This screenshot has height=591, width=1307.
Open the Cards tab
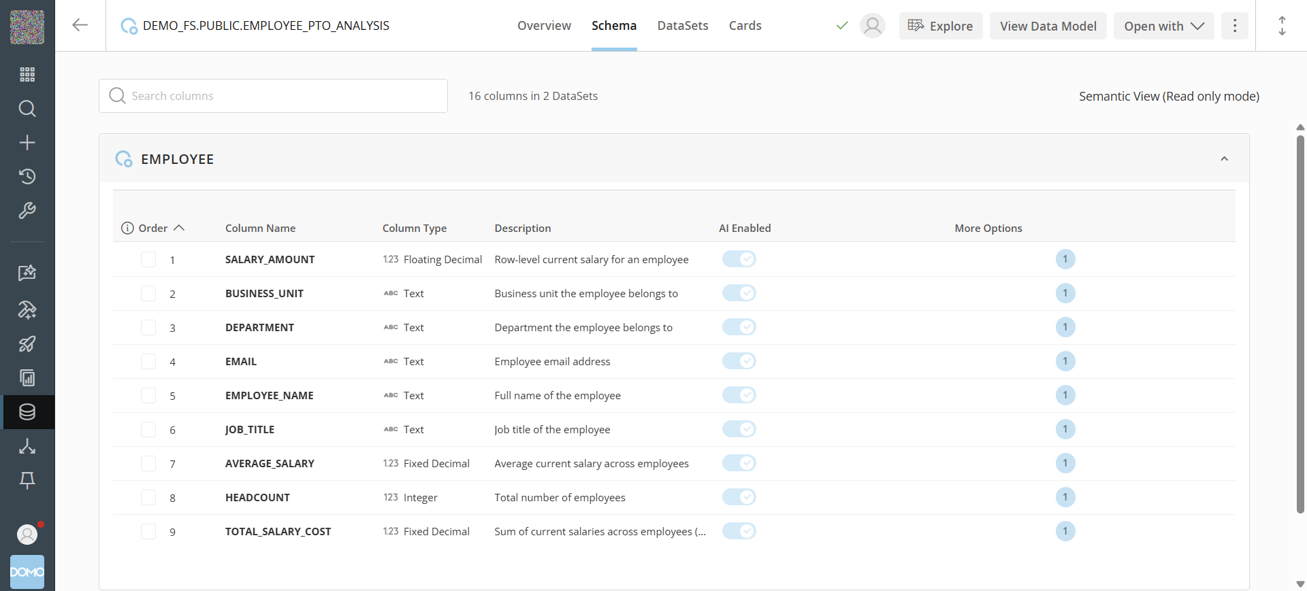click(x=745, y=26)
